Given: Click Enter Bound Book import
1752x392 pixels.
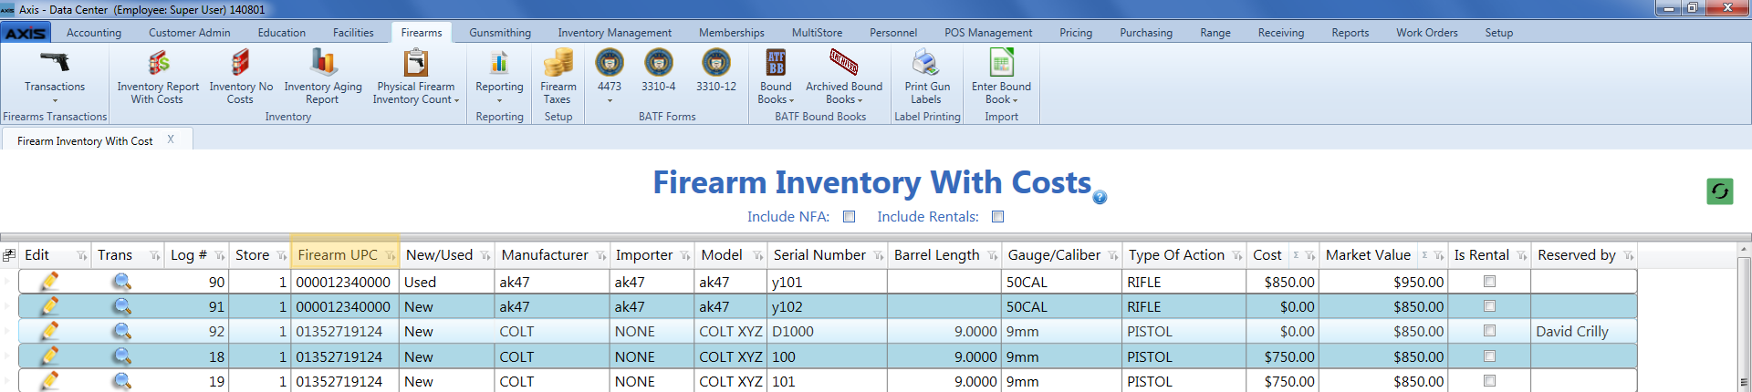Looking at the screenshot, I should point(1001,76).
